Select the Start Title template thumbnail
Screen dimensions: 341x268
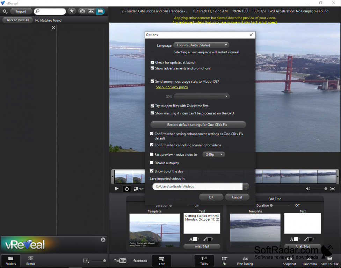point(155,230)
